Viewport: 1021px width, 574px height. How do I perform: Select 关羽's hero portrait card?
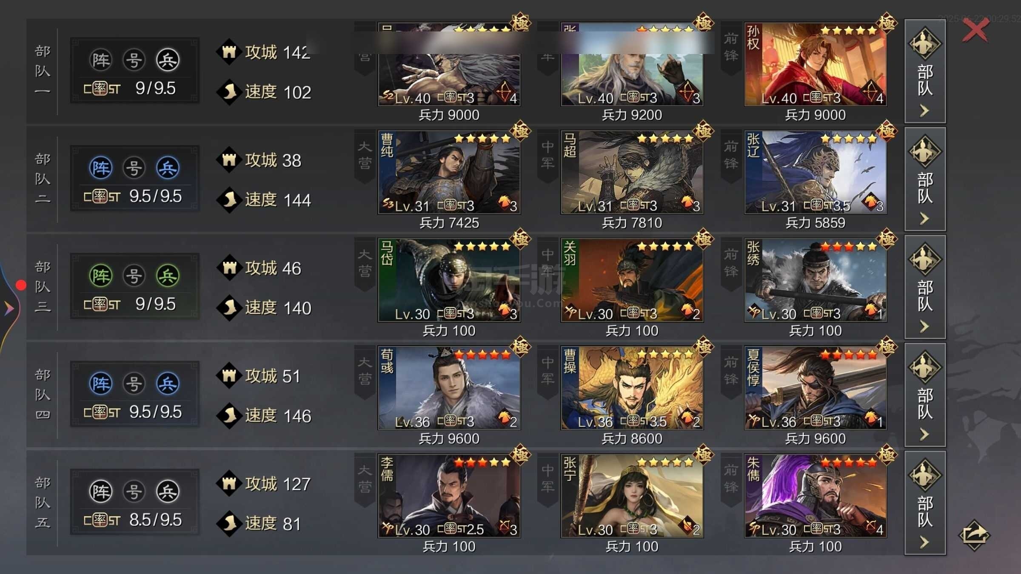(x=632, y=280)
